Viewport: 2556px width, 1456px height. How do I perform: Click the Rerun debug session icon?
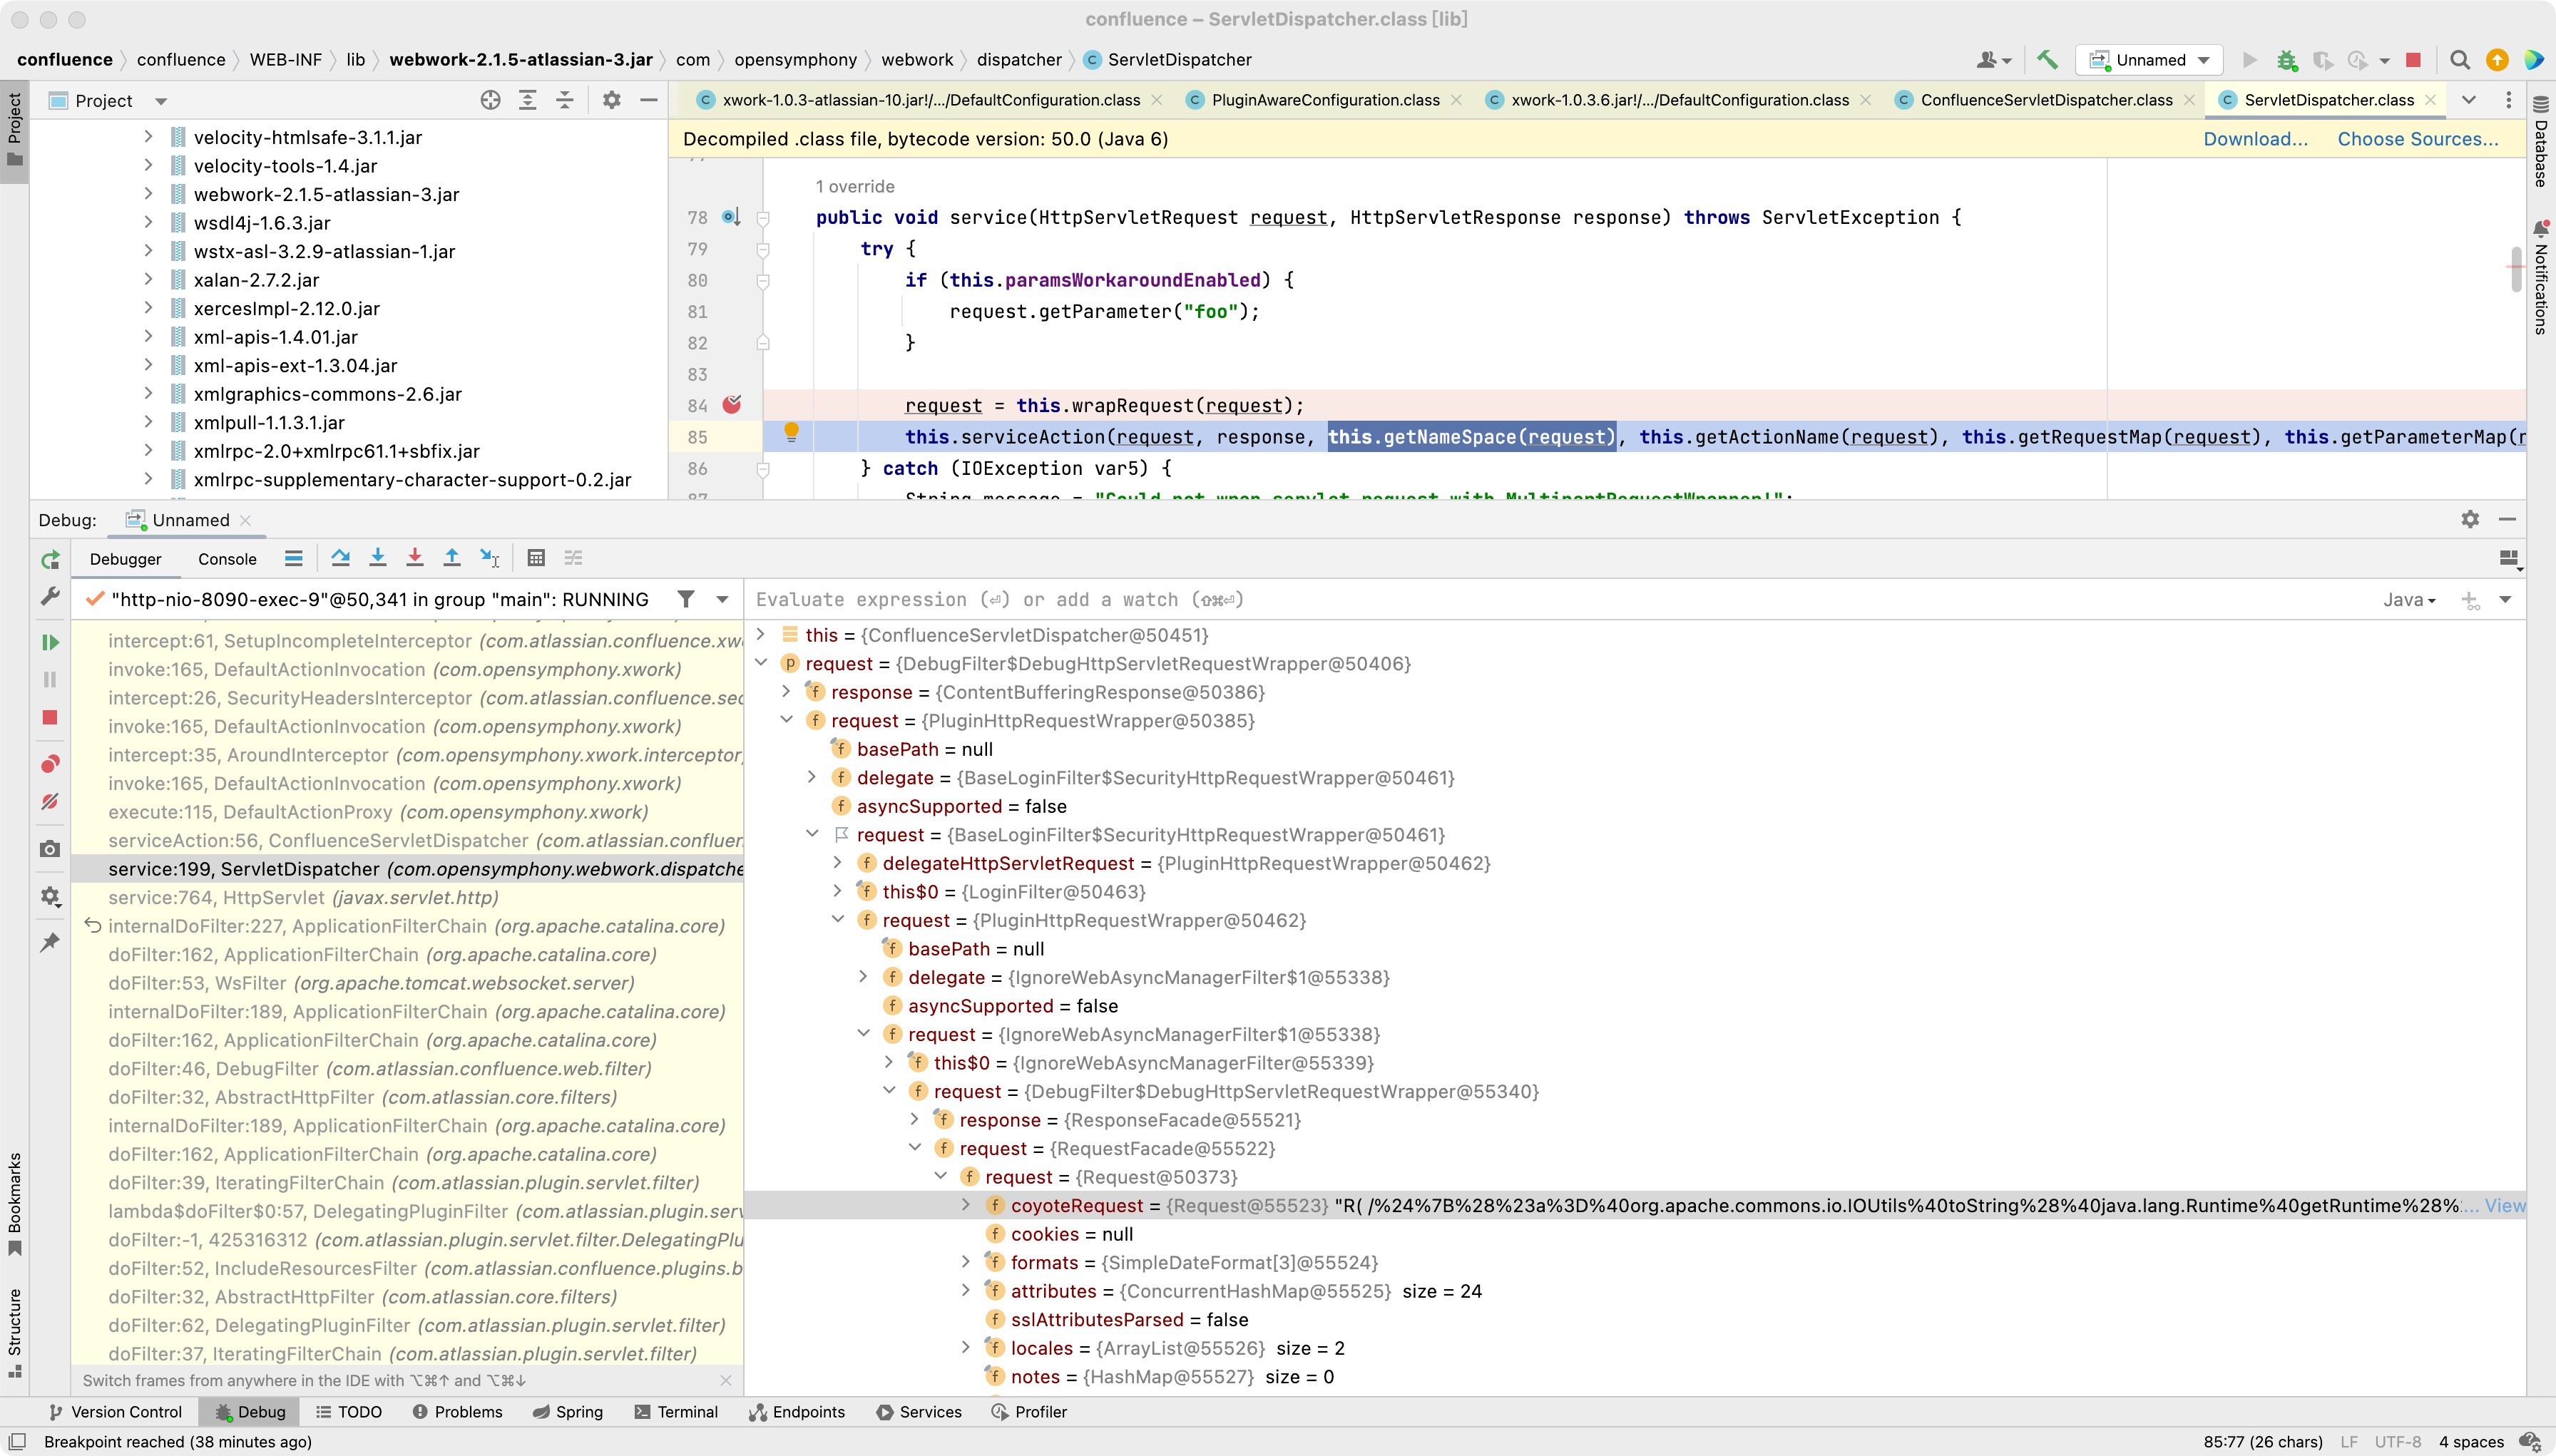pos(50,560)
